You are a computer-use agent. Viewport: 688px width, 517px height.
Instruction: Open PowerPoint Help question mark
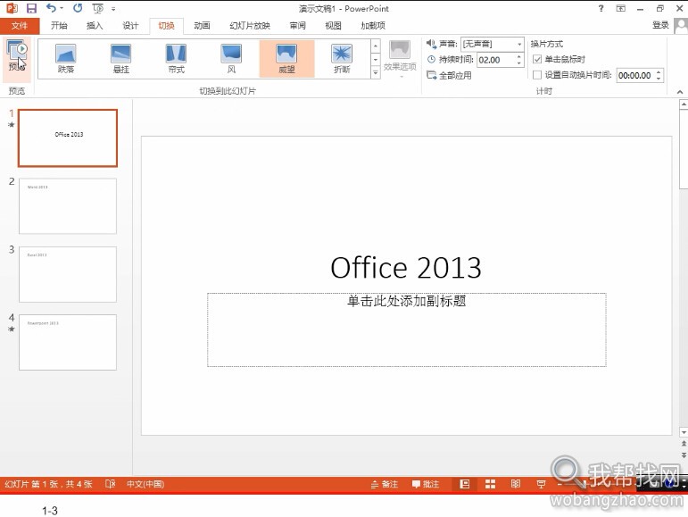pos(601,8)
